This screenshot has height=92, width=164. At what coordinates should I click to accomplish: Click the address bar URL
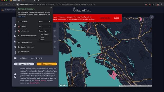[x=57, y=4]
